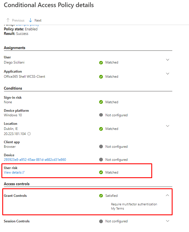Viewport: 189px width, 232px height.
Task: Click the Require multifactor authentication text
Action: [x=134, y=204]
